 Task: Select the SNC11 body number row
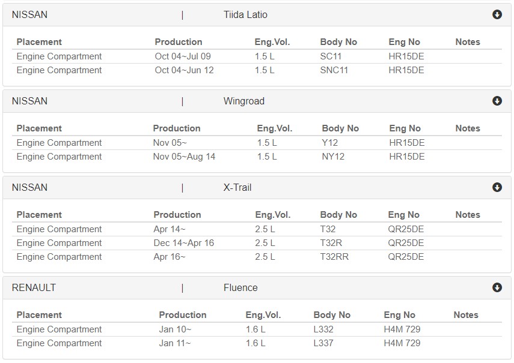point(257,70)
